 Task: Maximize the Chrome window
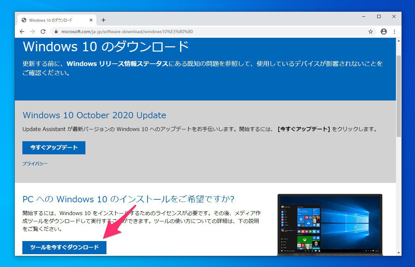point(379,16)
